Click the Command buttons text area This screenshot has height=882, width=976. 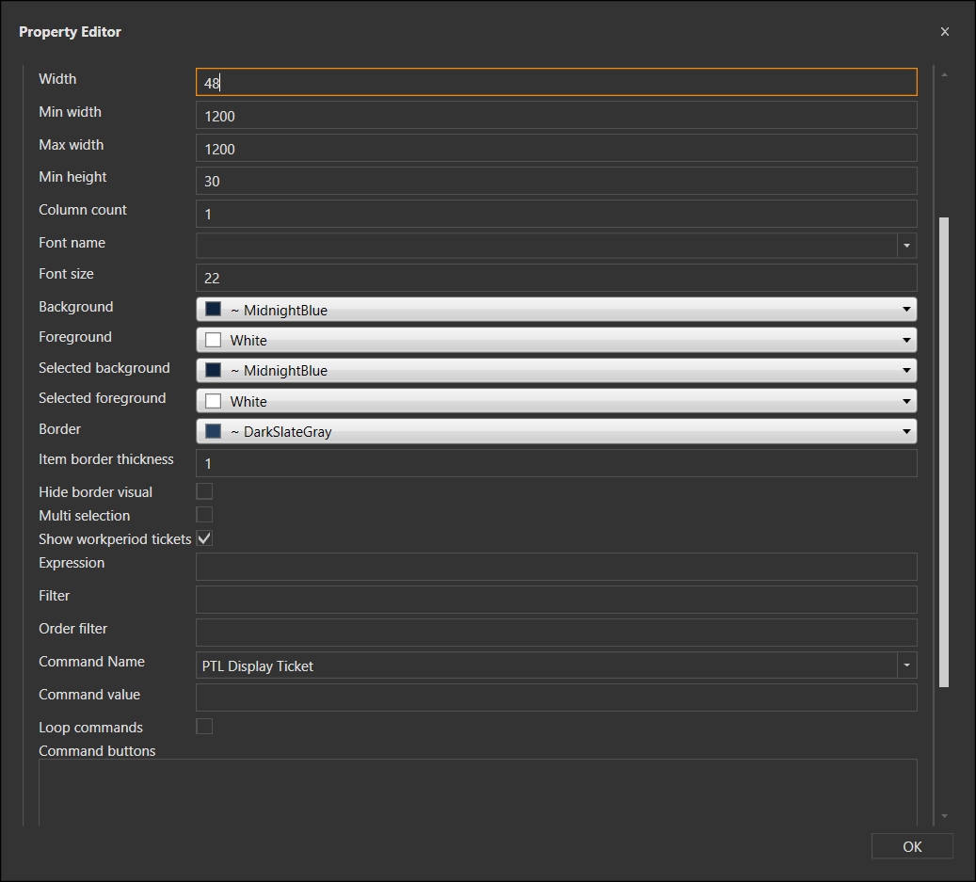click(x=477, y=793)
